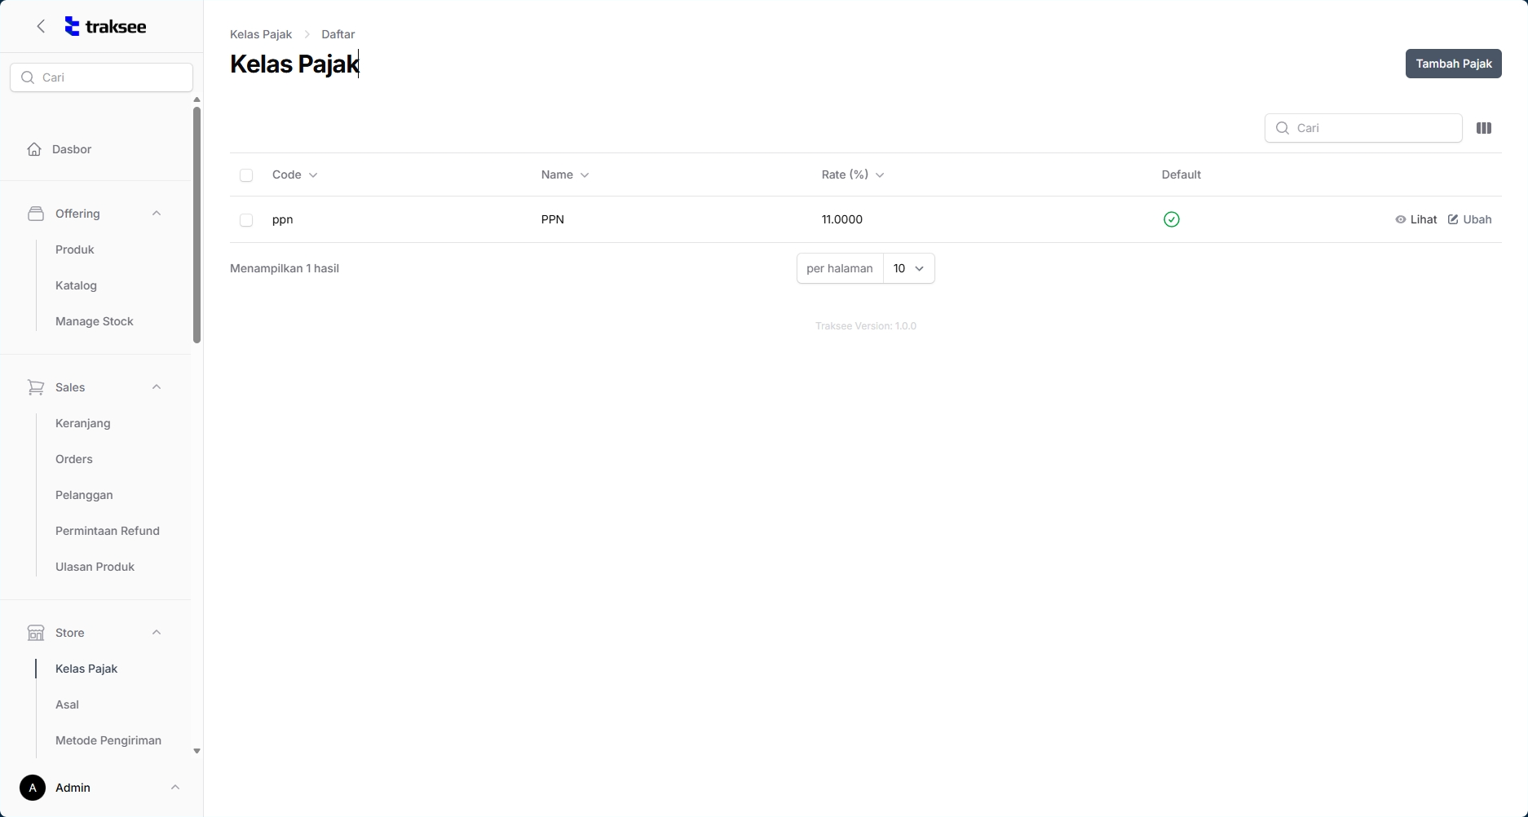The height and width of the screenshot is (817, 1528).
Task: Expand the Admin user menu
Action: 174,788
